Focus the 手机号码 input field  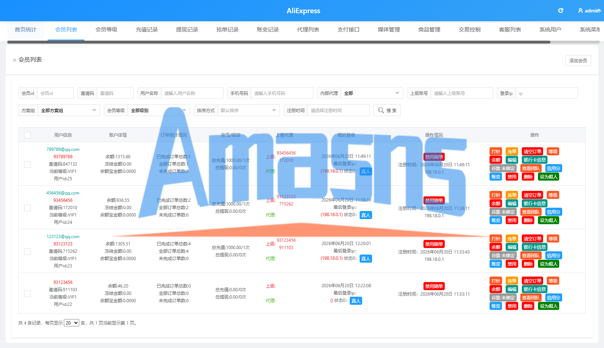coord(282,93)
